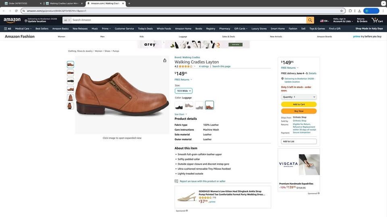Open the Women fashion category

point(61,37)
